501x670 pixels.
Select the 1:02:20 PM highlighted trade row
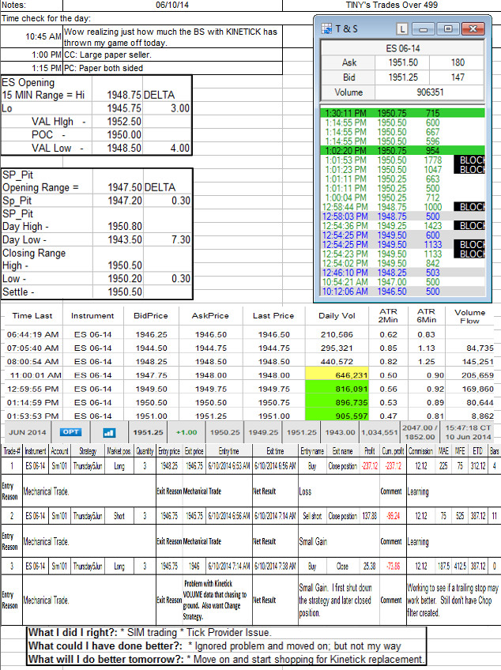pos(403,150)
